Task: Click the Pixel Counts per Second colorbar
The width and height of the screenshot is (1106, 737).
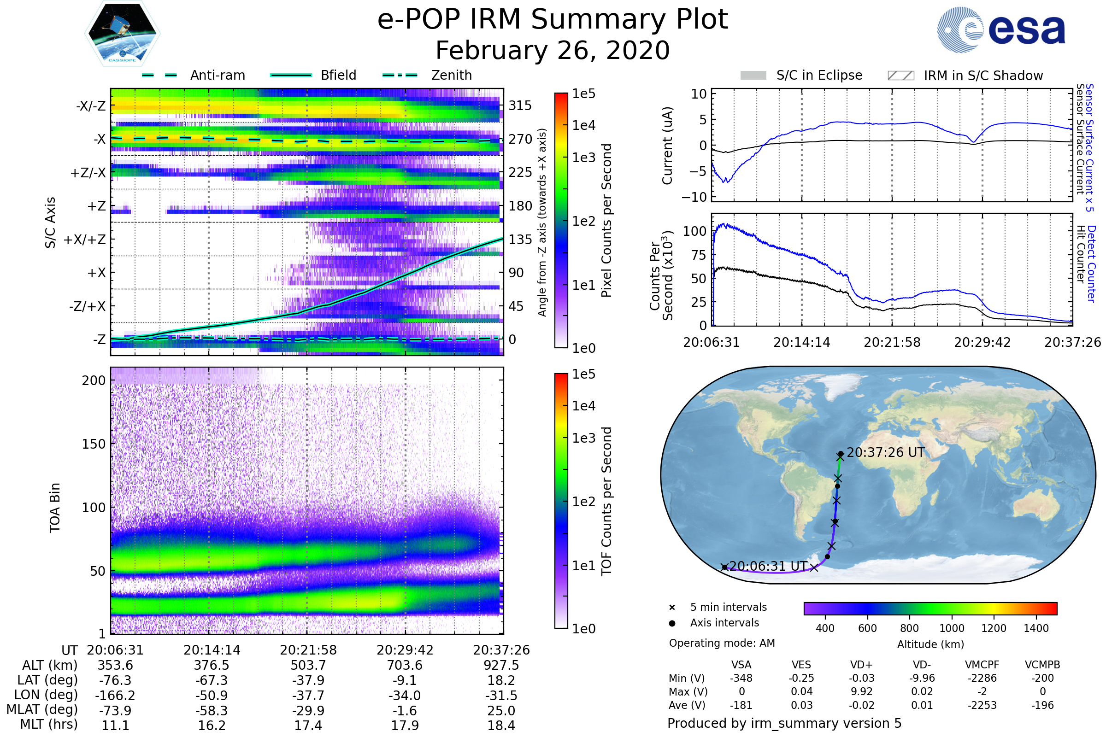Action: [561, 221]
